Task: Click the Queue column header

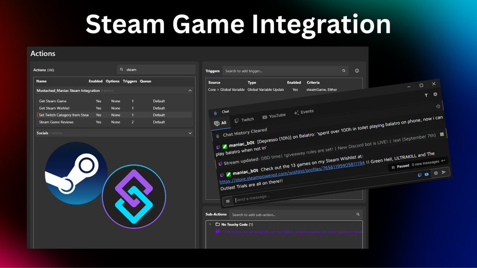Action: point(145,81)
